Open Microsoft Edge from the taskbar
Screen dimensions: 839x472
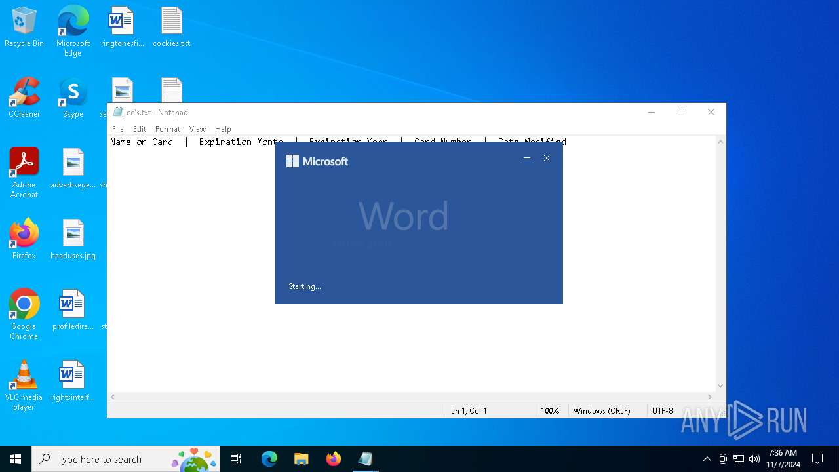pyautogui.click(x=269, y=459)
